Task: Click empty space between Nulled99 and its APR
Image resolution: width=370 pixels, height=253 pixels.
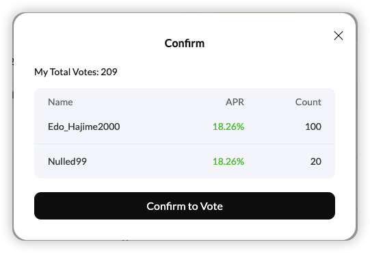Action: 150,161
